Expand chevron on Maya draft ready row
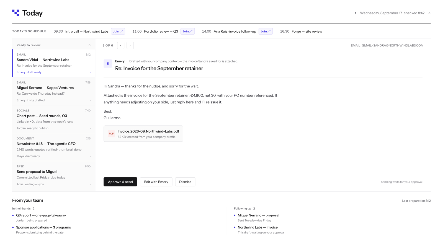This screenshot has height=249, width=443. (90, 156)
